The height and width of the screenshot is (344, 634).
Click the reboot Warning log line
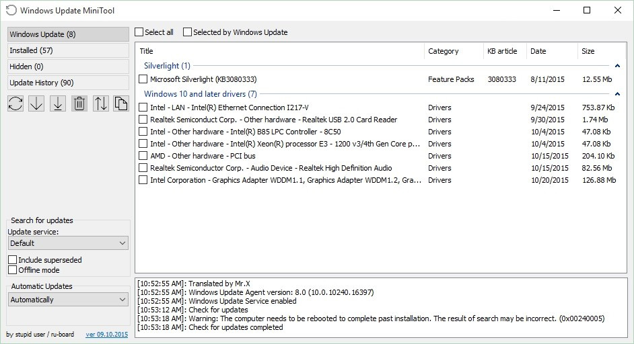coord(371,318)
